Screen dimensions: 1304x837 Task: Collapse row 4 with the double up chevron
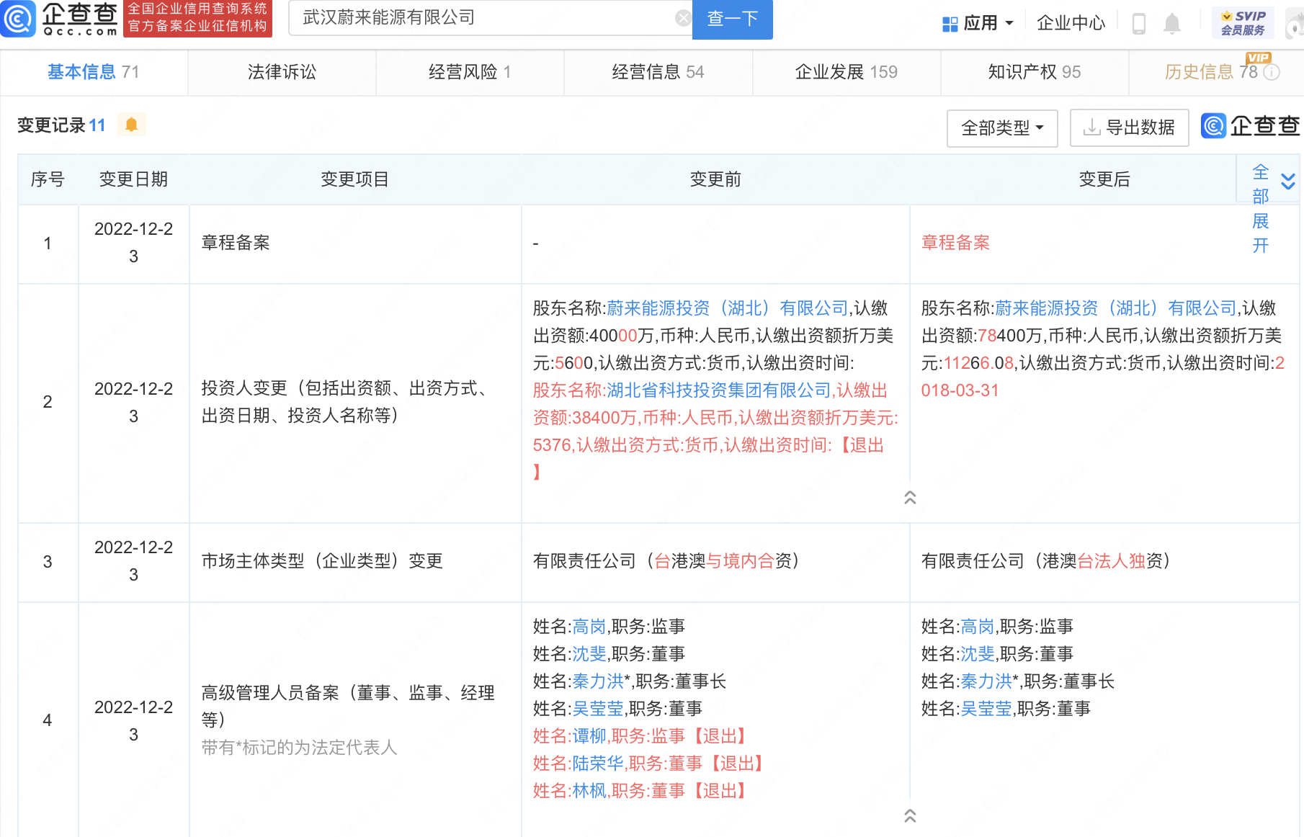tap(910, 815)
